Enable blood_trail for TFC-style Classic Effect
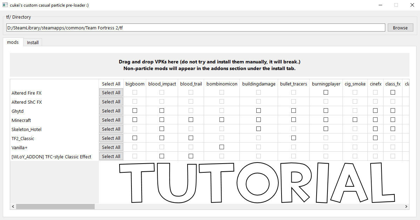Viewport: 420px width, 220px height. [x=191, y=156]
